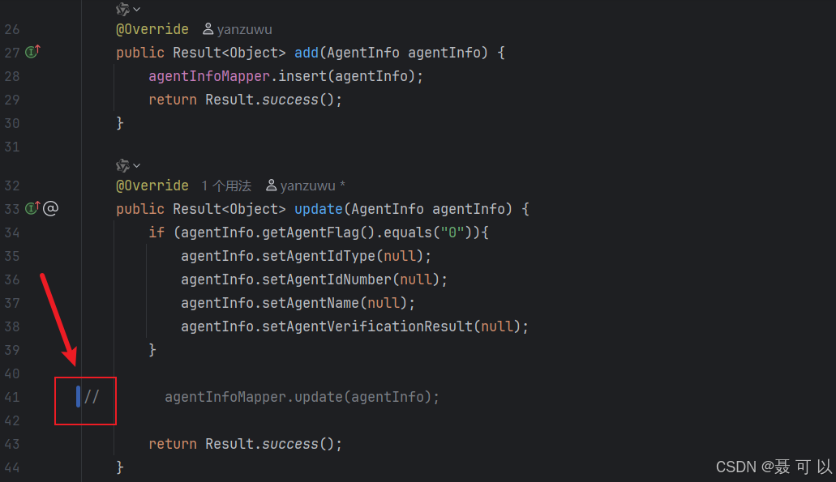
Task: Click line number 34 in the gutter
Action: [11, 232]
